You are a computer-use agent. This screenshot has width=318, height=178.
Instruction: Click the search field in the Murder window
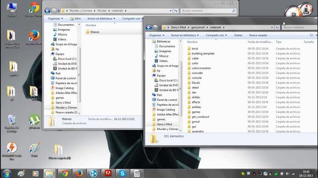pyautogui.click(x=209, y=11)
